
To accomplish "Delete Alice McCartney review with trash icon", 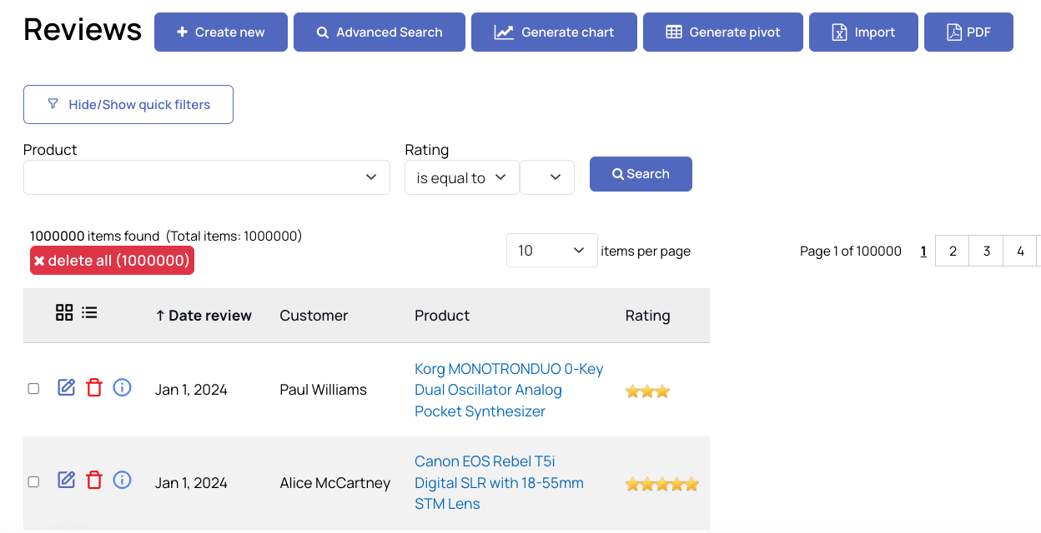I will click(x=94, y=480).
